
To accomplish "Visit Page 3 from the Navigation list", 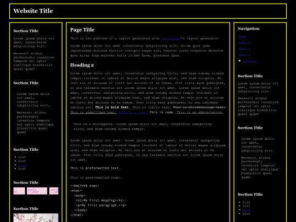I will (x=244, y=55).
